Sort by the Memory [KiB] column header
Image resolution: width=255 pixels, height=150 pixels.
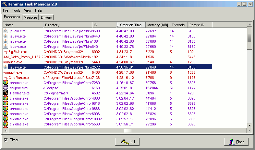158,25
